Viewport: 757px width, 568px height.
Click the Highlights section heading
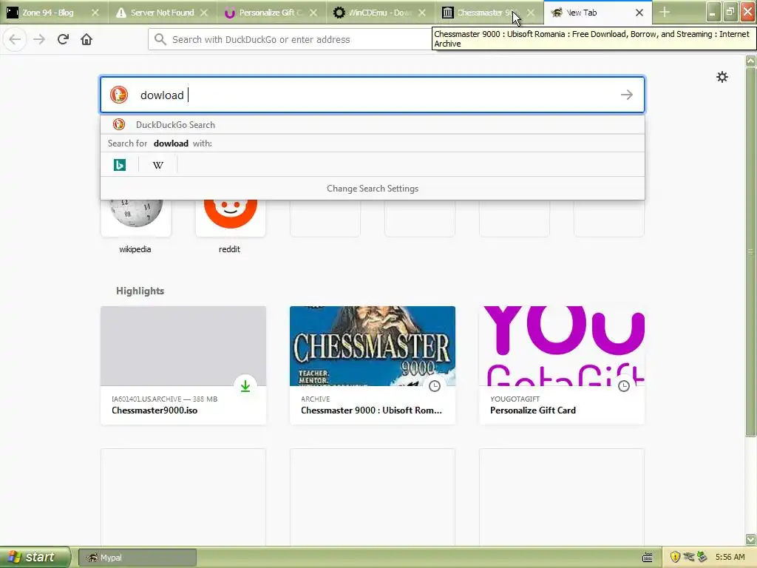[x=140, y=291]
